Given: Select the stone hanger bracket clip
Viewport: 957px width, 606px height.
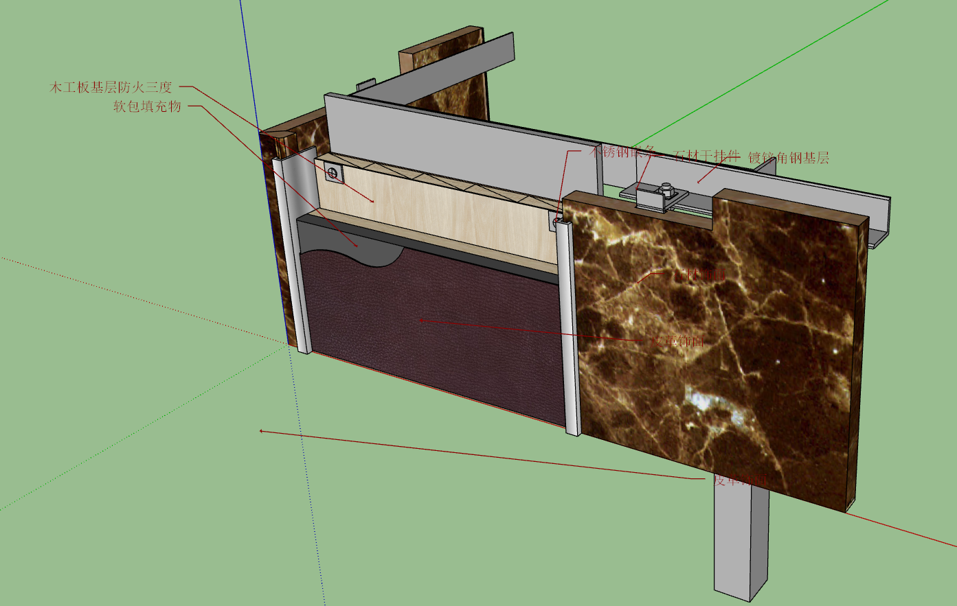Looking at the screenshot, I should tap(653, 199).
